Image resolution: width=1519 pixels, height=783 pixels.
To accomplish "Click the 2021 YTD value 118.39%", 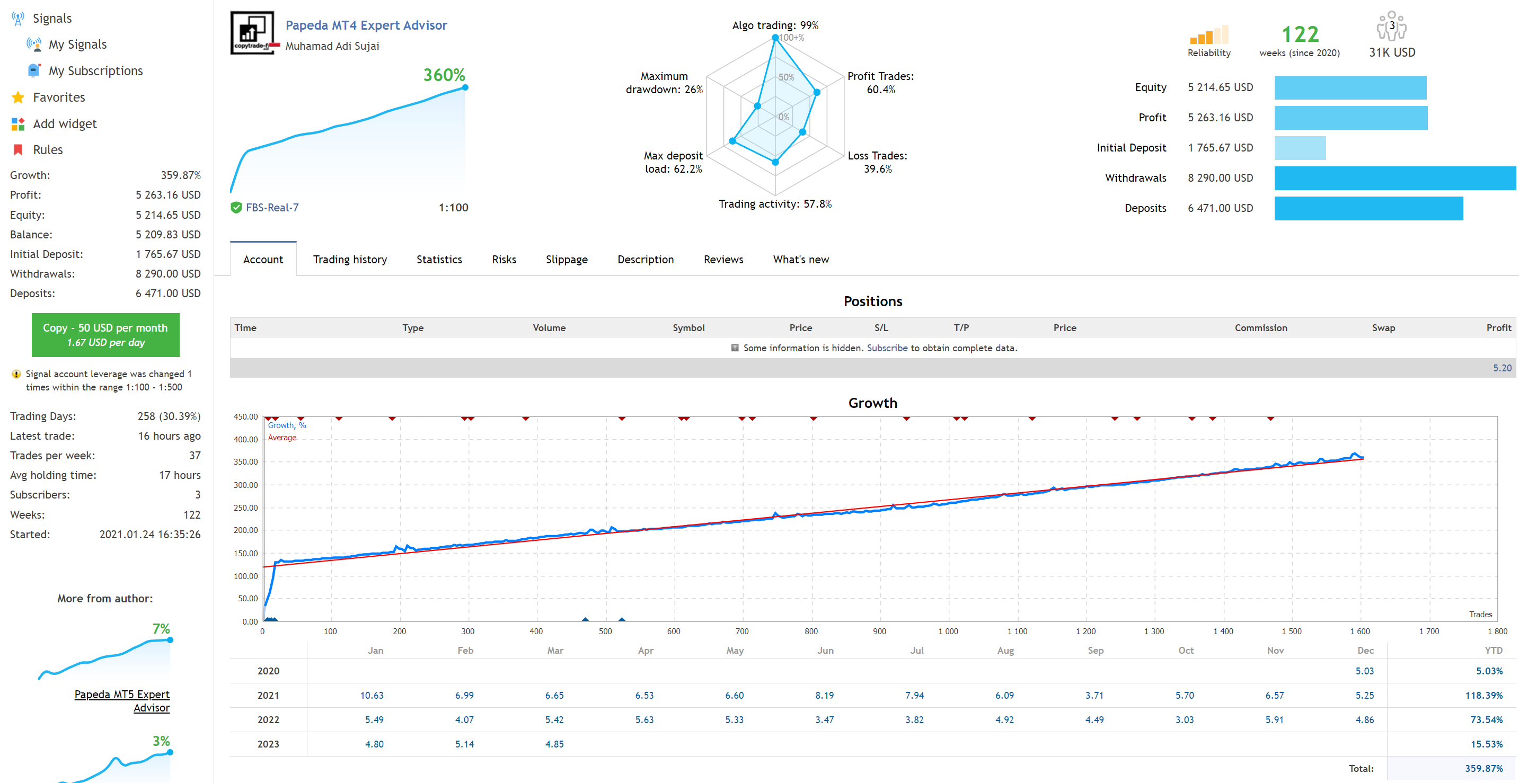I will click(x=1483, y=695).
